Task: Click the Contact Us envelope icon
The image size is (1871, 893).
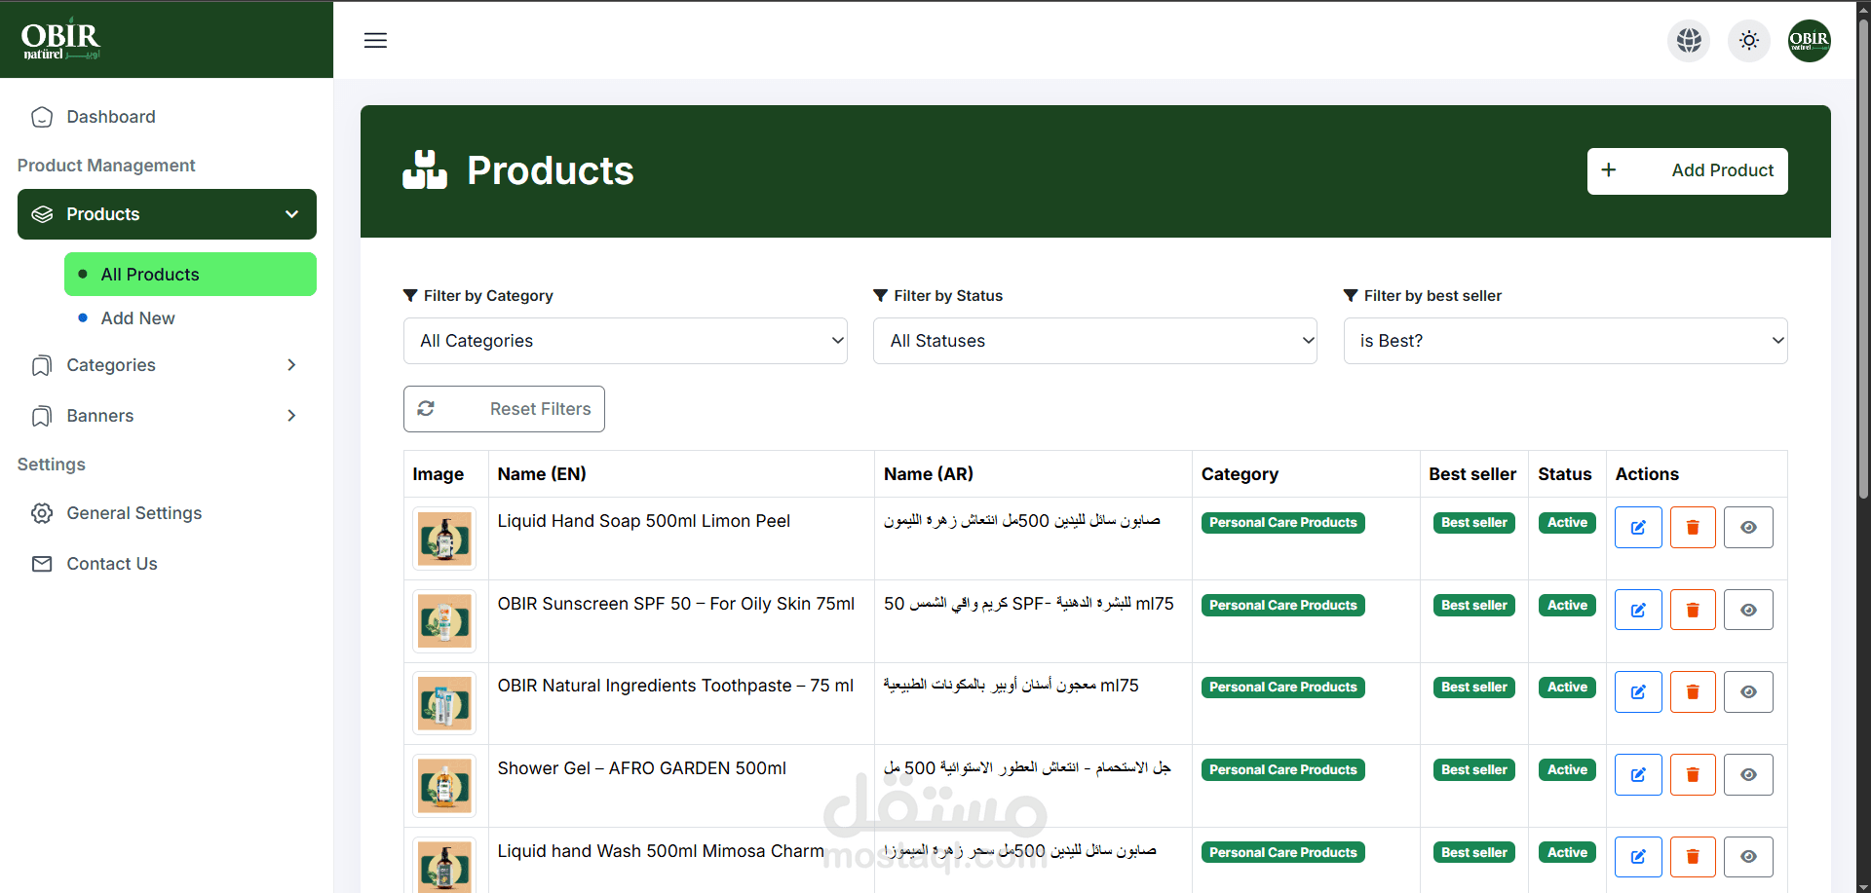Action: 42,564
